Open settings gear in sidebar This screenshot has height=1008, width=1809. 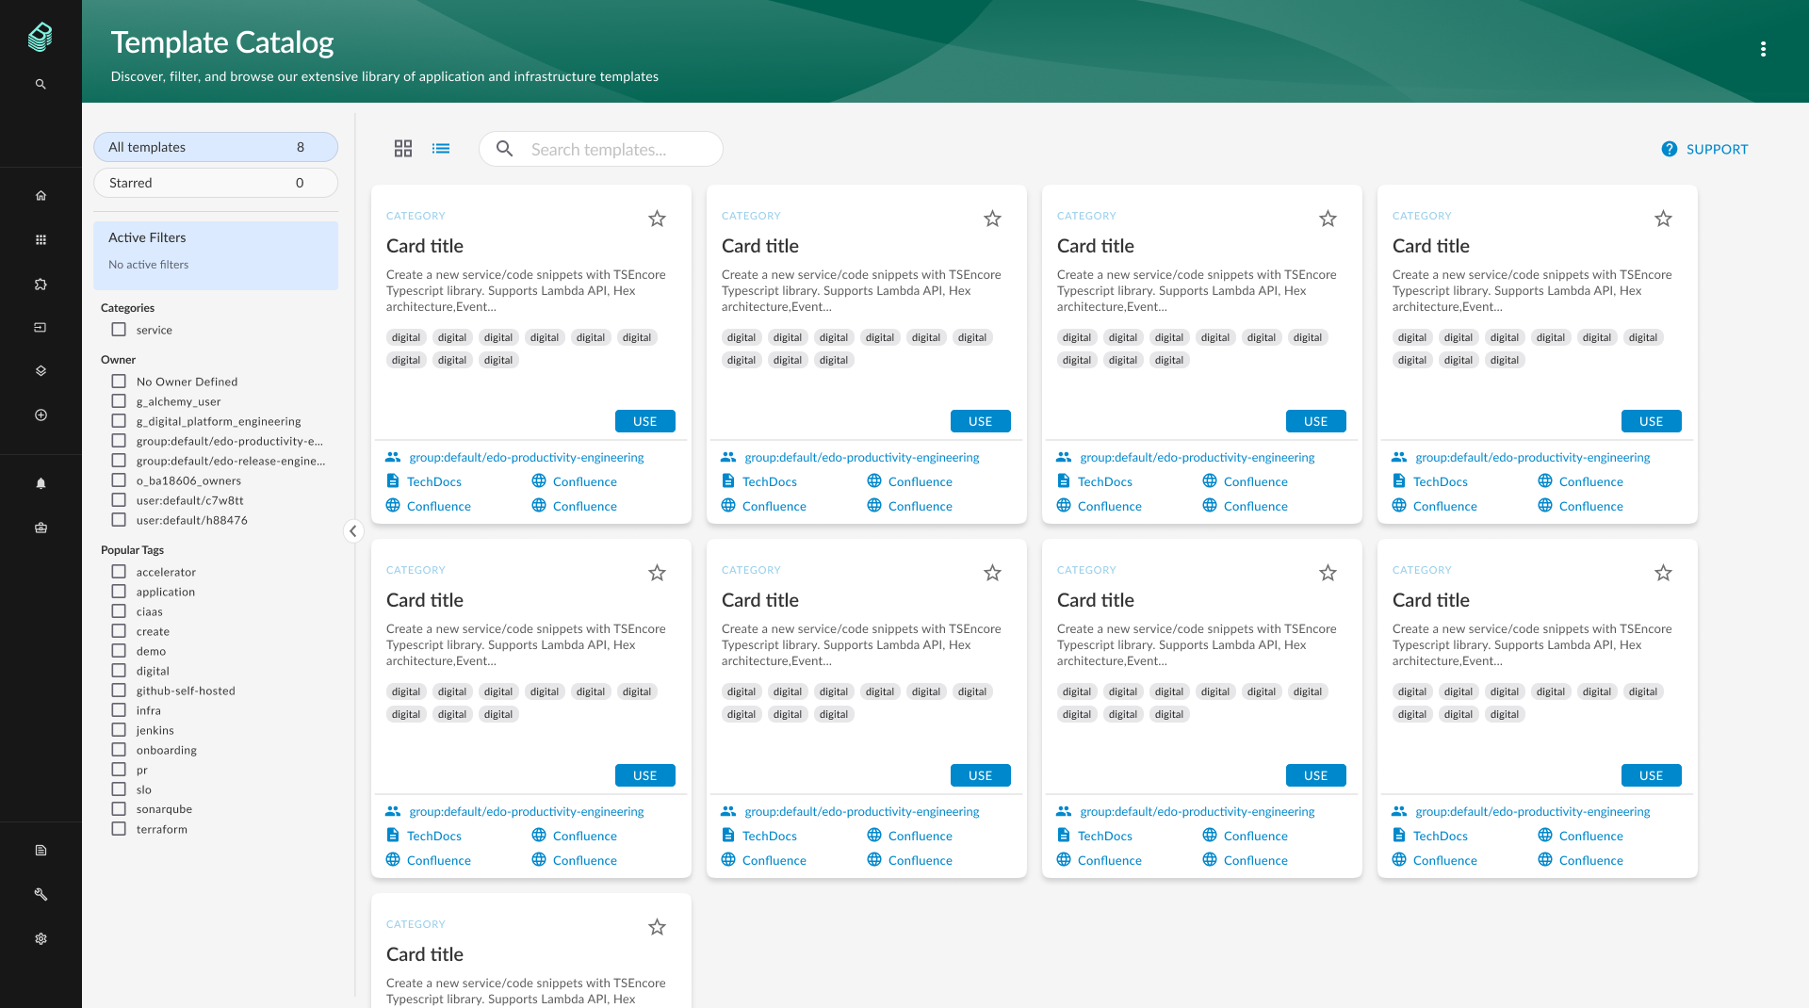(x=41, y=938)
